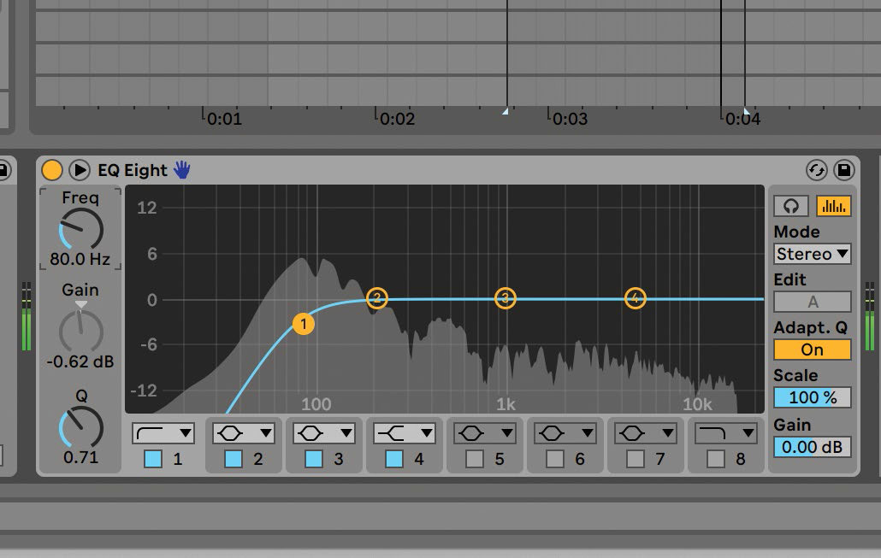
Task: Toggle the spectrum analyzer button
Action: pos(833,206)
